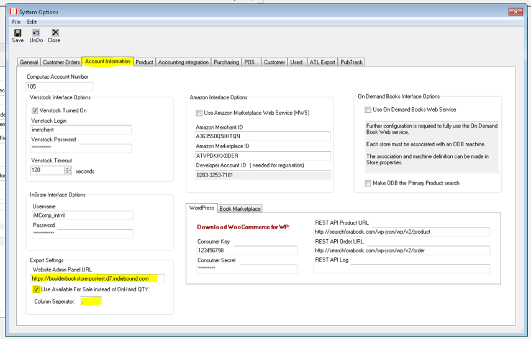Click the Website Admin Panel URL field
This screenshot has width=531, height=339.
(98, 278)
